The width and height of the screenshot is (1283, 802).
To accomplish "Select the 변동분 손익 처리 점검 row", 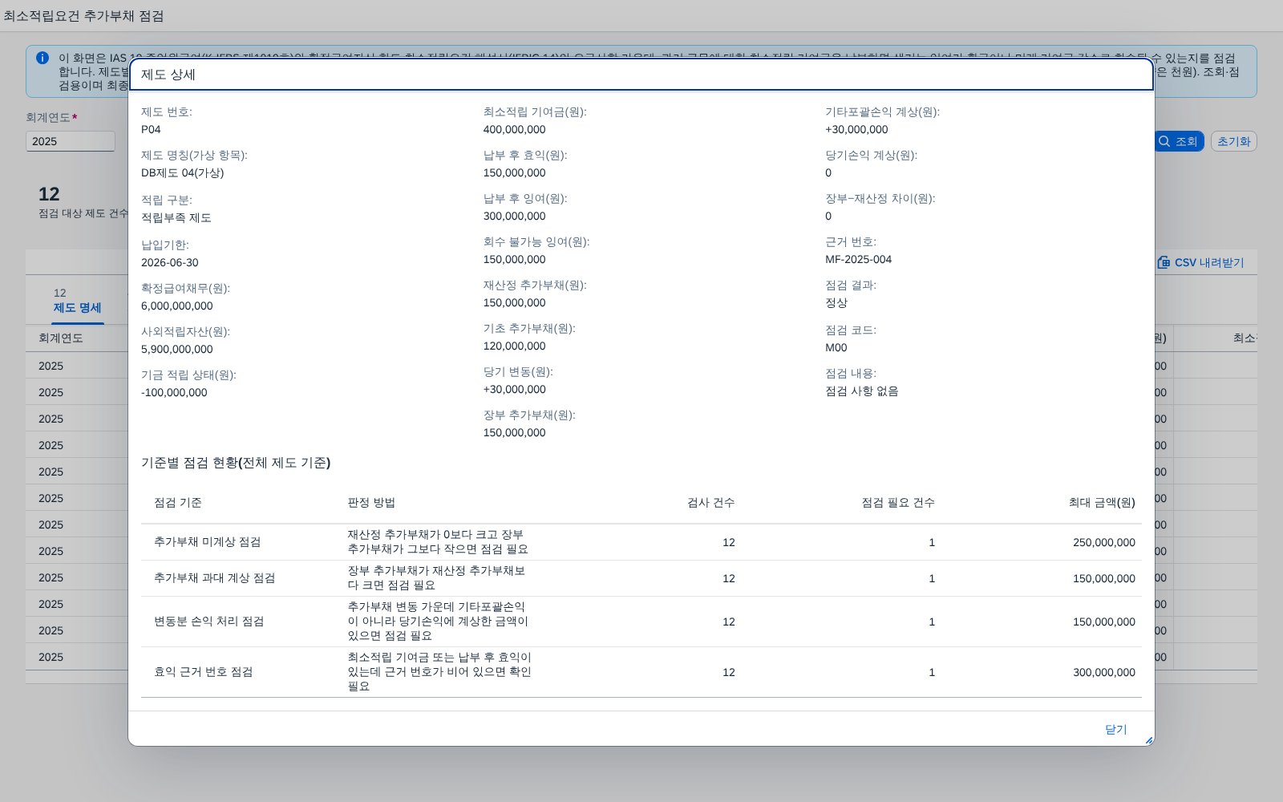I will (641, 622).
